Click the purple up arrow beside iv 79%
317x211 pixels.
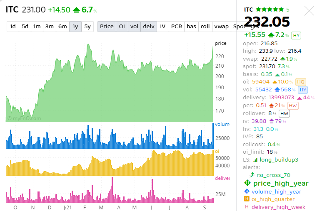[272, 121]
